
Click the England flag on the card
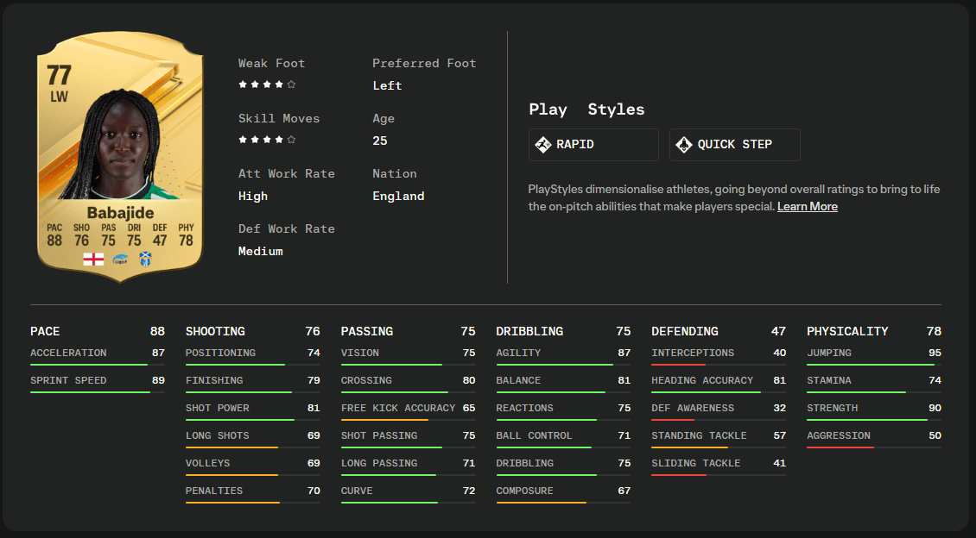pyautogui.click(x=93, y=259)
